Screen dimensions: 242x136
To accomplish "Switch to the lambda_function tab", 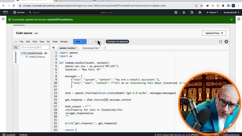I will [x=67, y=48].
